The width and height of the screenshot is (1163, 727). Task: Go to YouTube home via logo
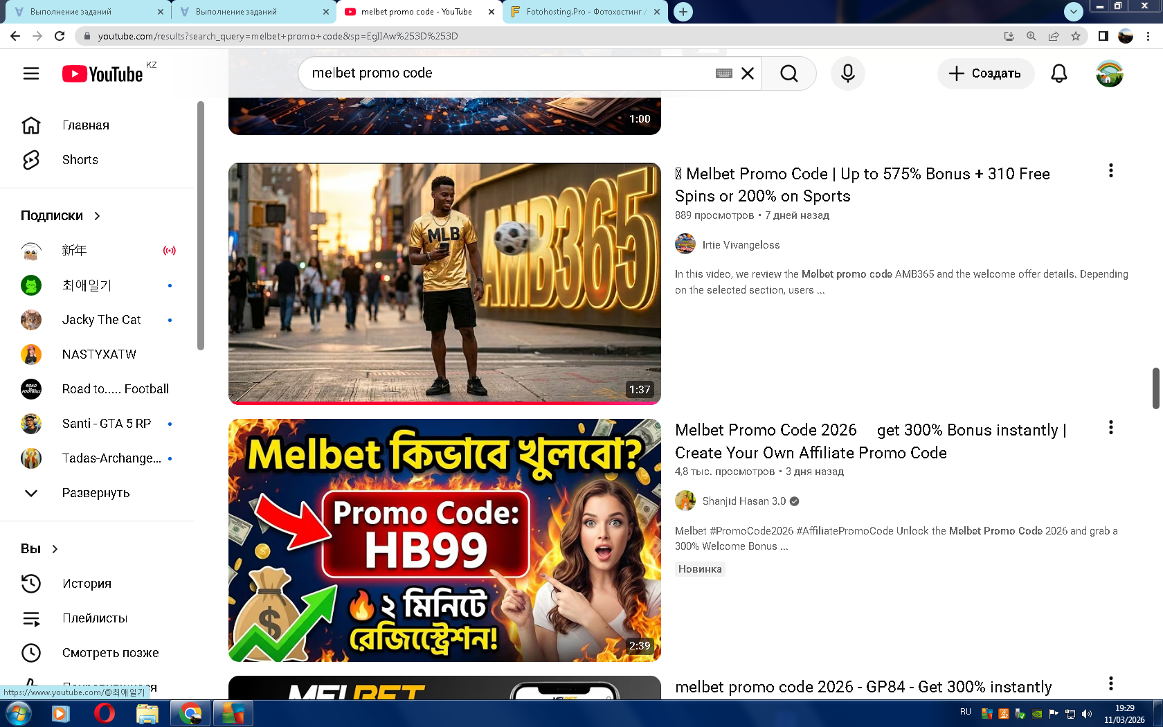point(102,73)
